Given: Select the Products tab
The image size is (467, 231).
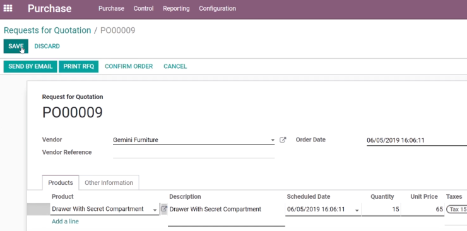Looking at the screenshot, I should [x=61, y=182].
